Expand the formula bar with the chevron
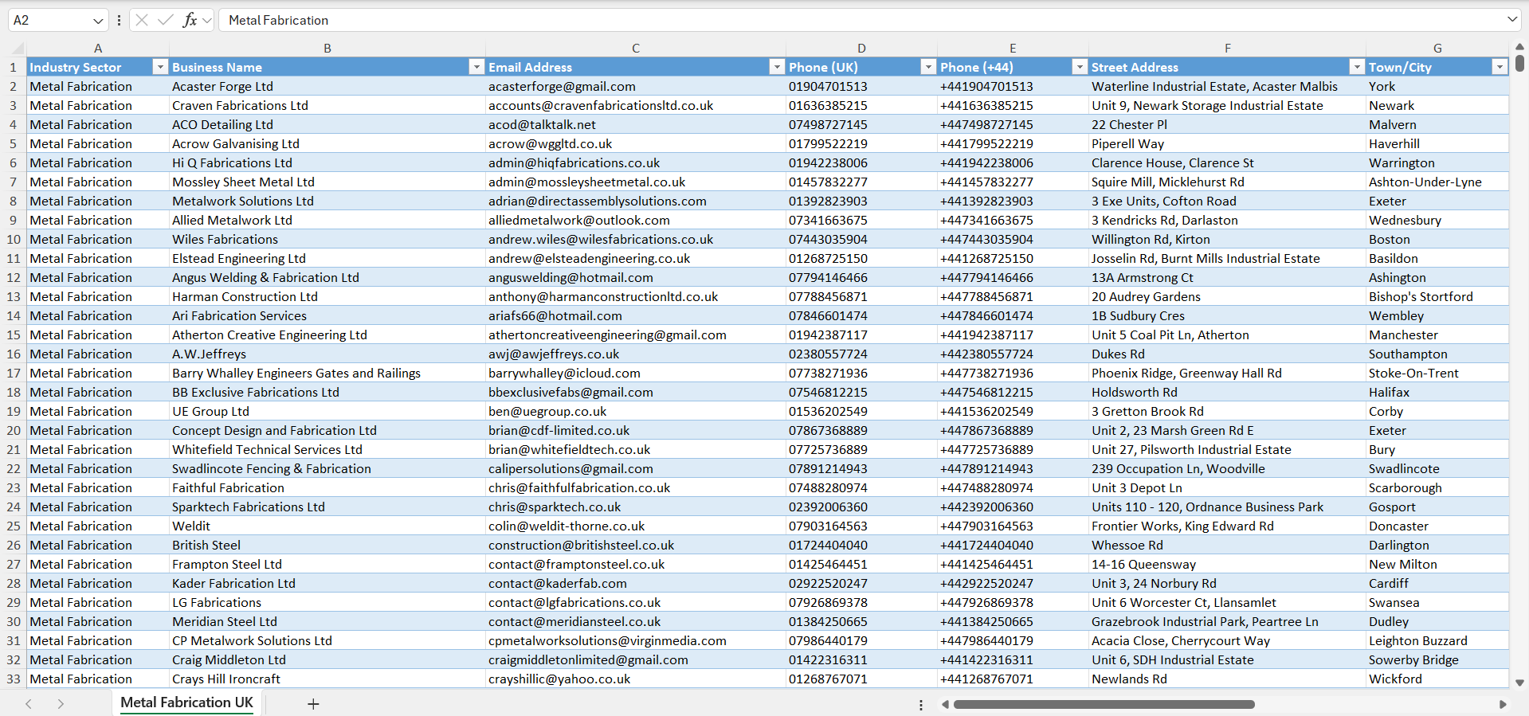 click(x=1512, y=20)
